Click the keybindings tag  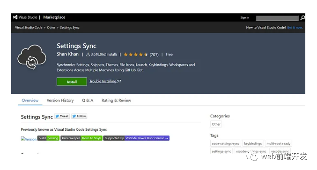coord(253,143)
